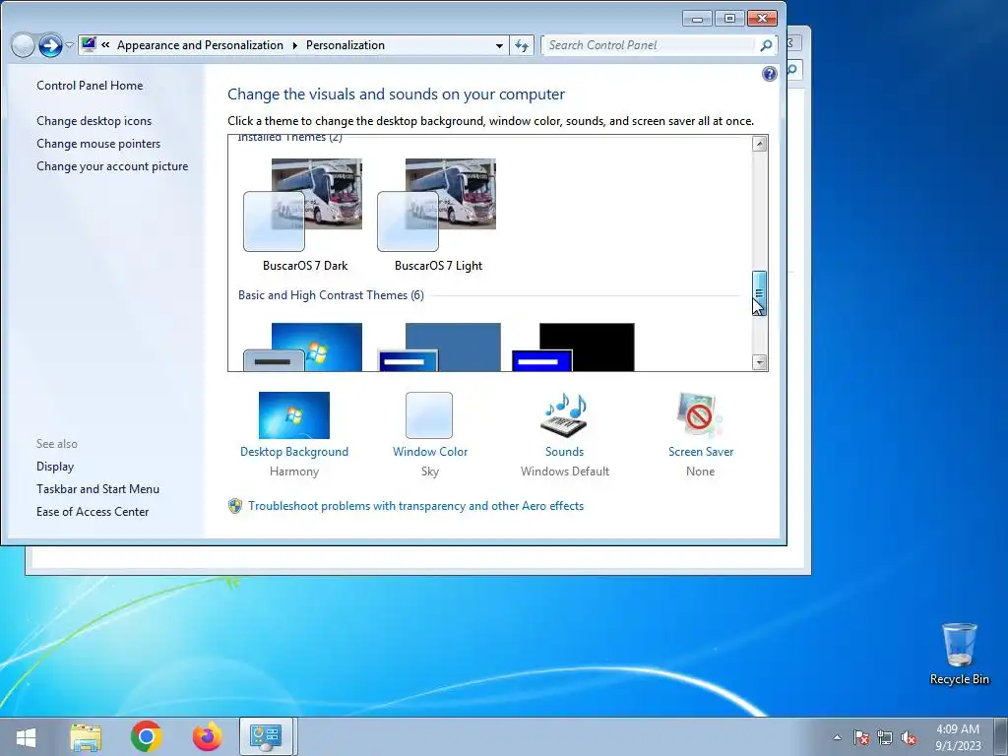Expand the address bar history dropdown
This screenshot has width=1008, height=756.
point(499,45)
